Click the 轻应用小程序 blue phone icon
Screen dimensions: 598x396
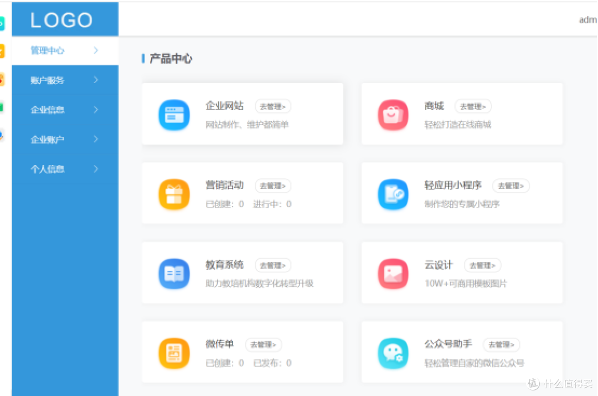(393, 194)
